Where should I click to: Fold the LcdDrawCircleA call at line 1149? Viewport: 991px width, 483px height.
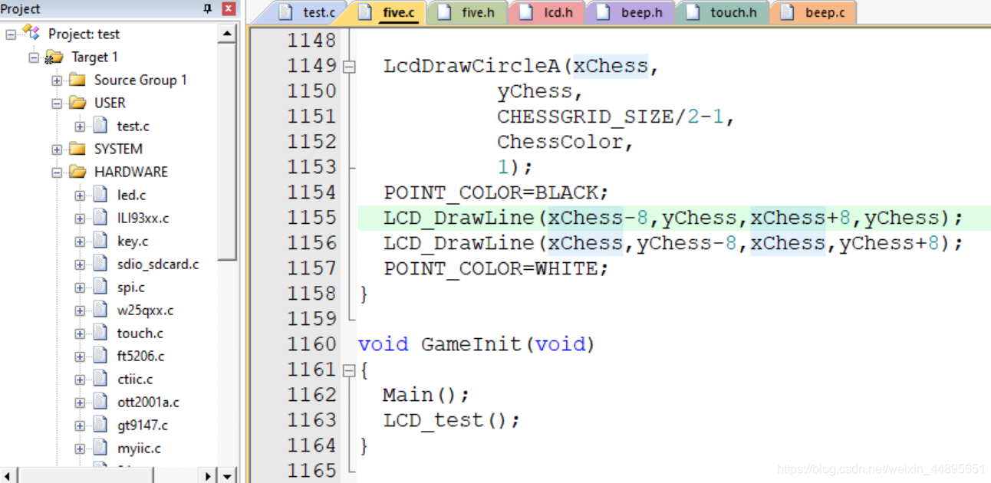point(349,67)
